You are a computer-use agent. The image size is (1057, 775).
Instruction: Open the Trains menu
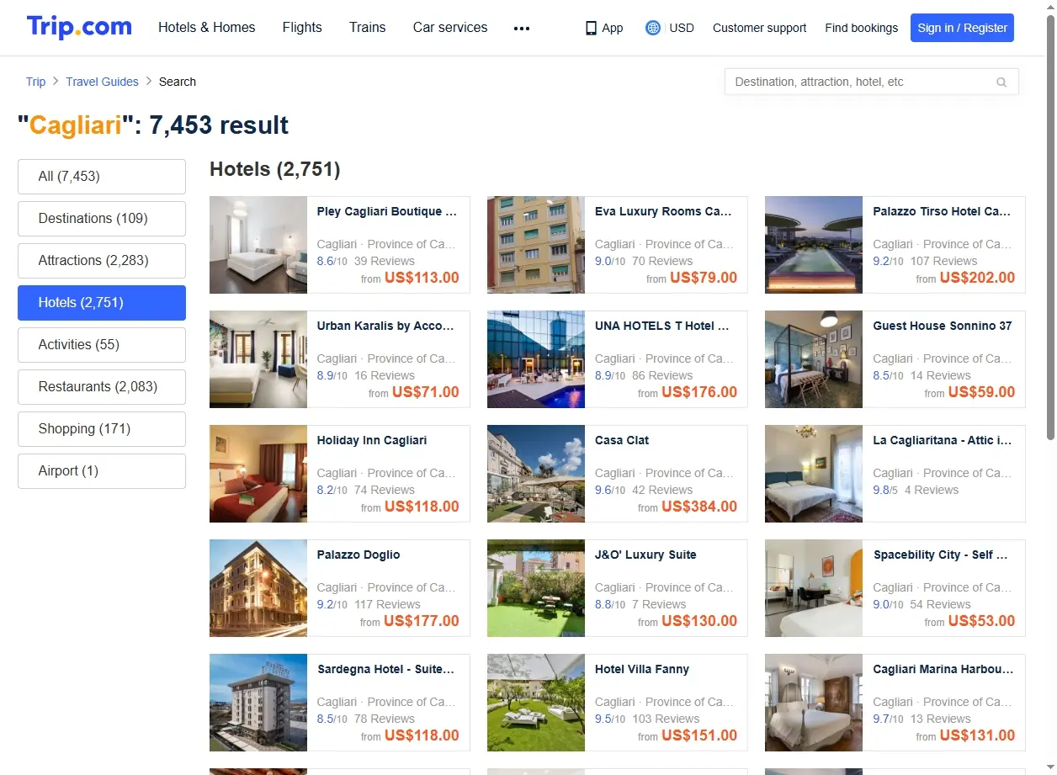[x=368, y=28]
